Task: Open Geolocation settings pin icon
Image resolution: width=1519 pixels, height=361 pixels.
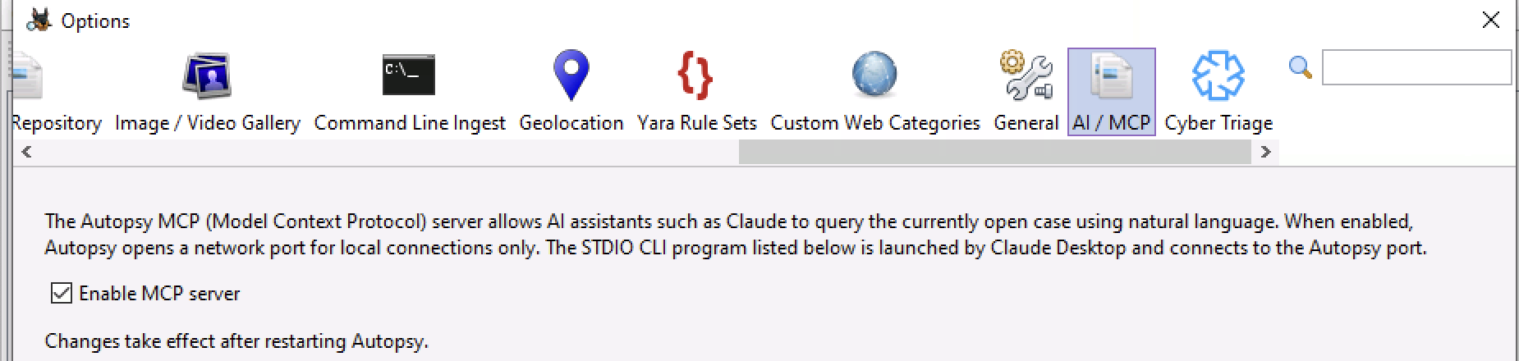Action: click(x=571, y=75)
